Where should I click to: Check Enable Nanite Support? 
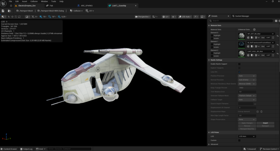pos(239,64)
